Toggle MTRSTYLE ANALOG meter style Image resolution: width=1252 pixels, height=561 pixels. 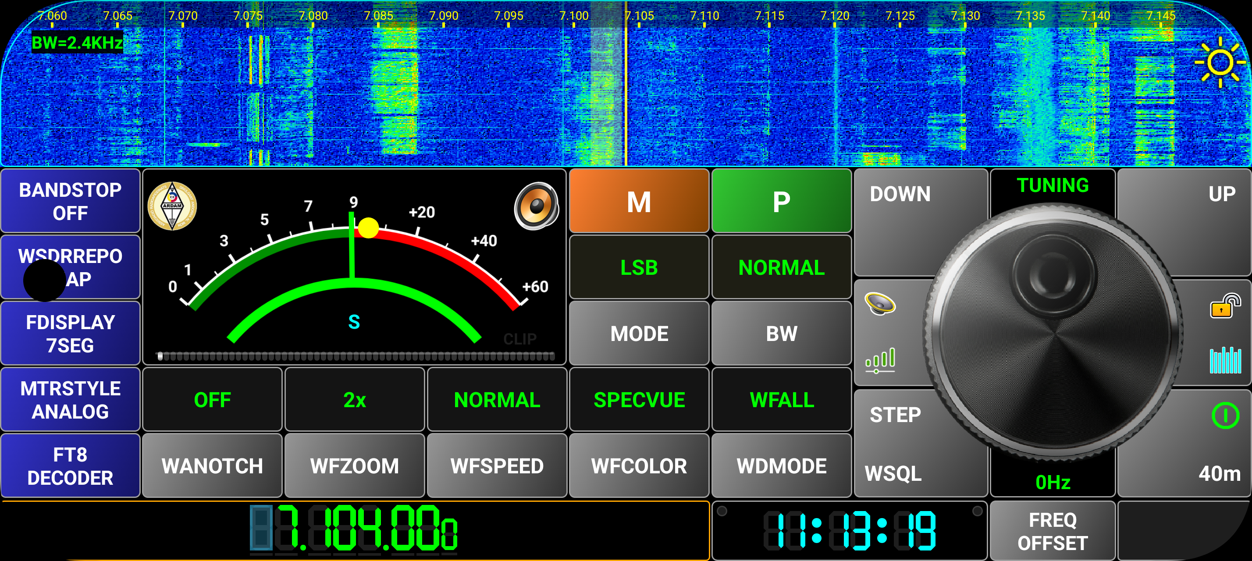pos(71,400)
